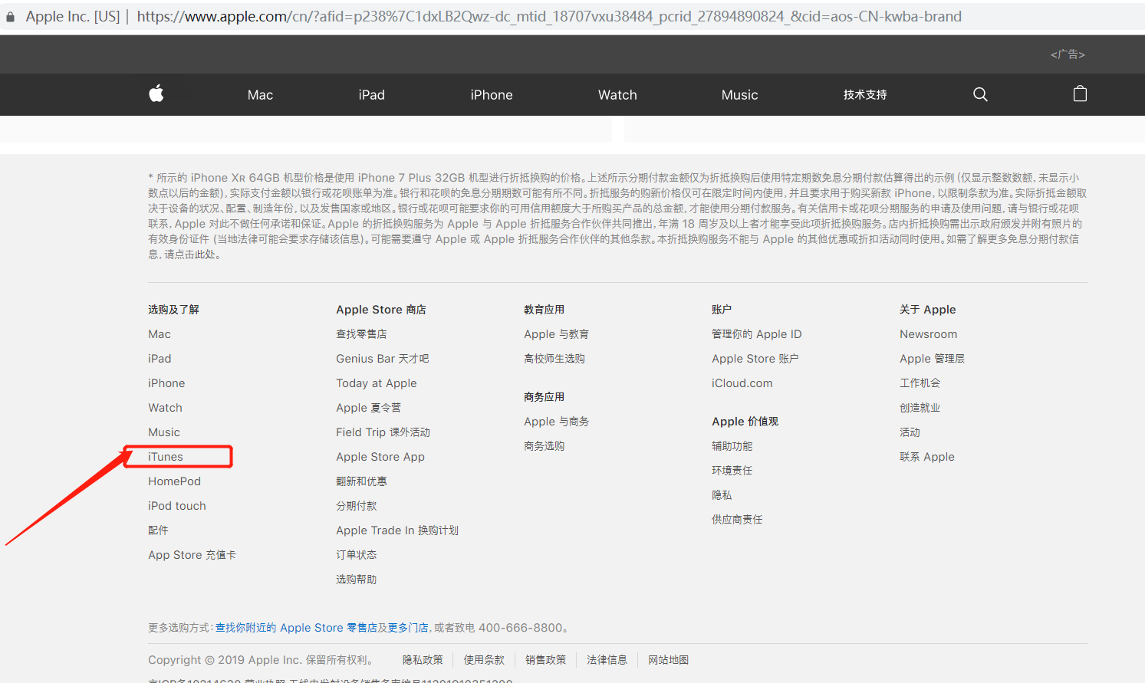This screenshot has height=683, width=1145.
Task: Click the lock icon in address bar
Action: [11, 17]
